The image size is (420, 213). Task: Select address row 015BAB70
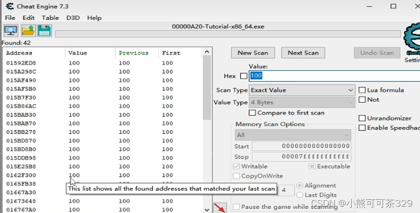[103, 123]
